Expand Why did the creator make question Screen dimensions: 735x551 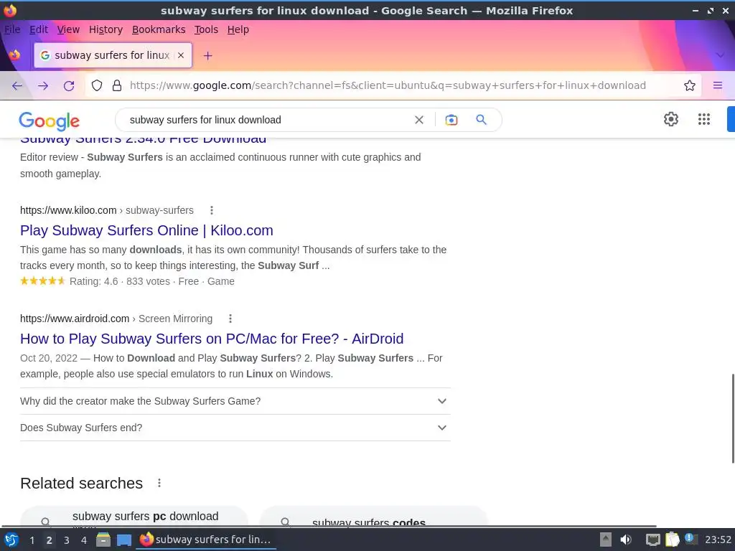click(235, 401)
